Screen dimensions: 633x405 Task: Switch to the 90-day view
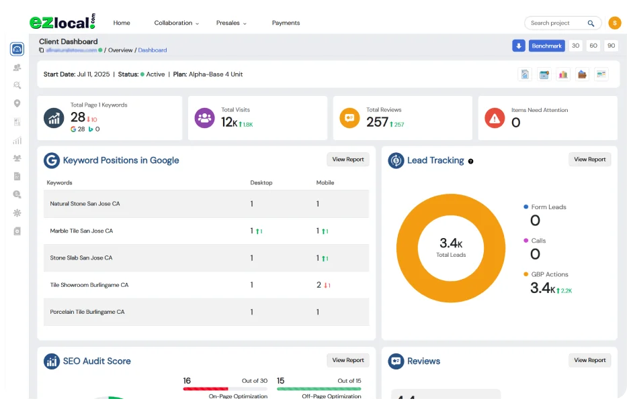pos(611,45)
